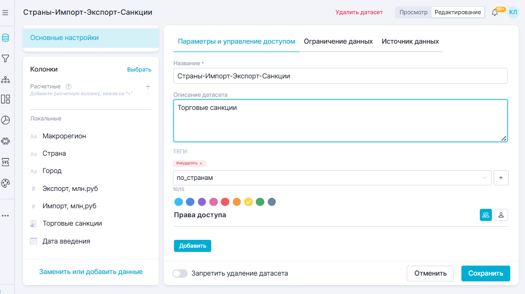The width and height of the screenshot is (525, 294).
Task: Open the hamburger menu in the sidebar
Action: click(x=6, y=12)
